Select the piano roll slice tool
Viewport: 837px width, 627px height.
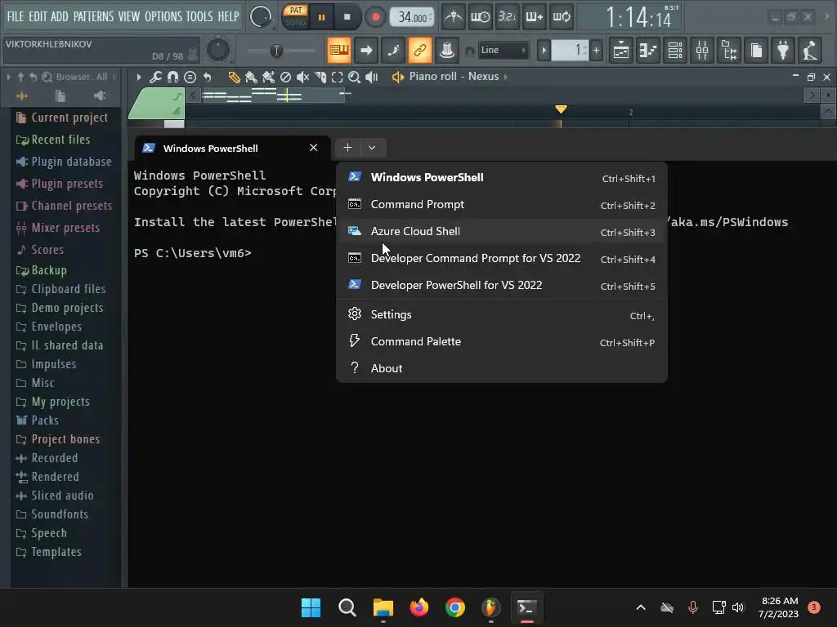click(320, 78)
